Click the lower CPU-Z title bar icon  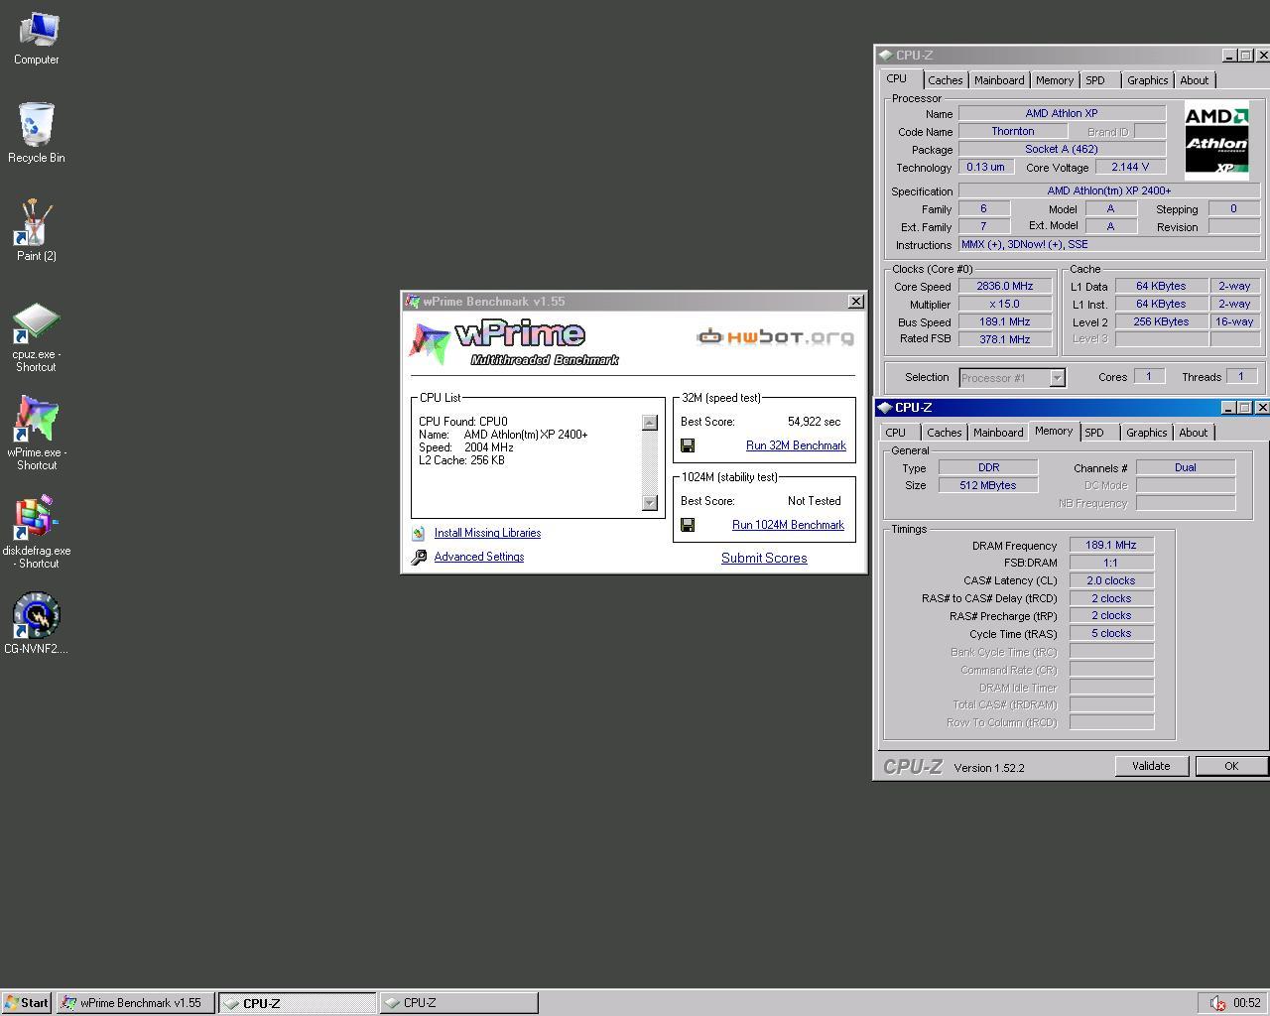click(x=885, y=408)
